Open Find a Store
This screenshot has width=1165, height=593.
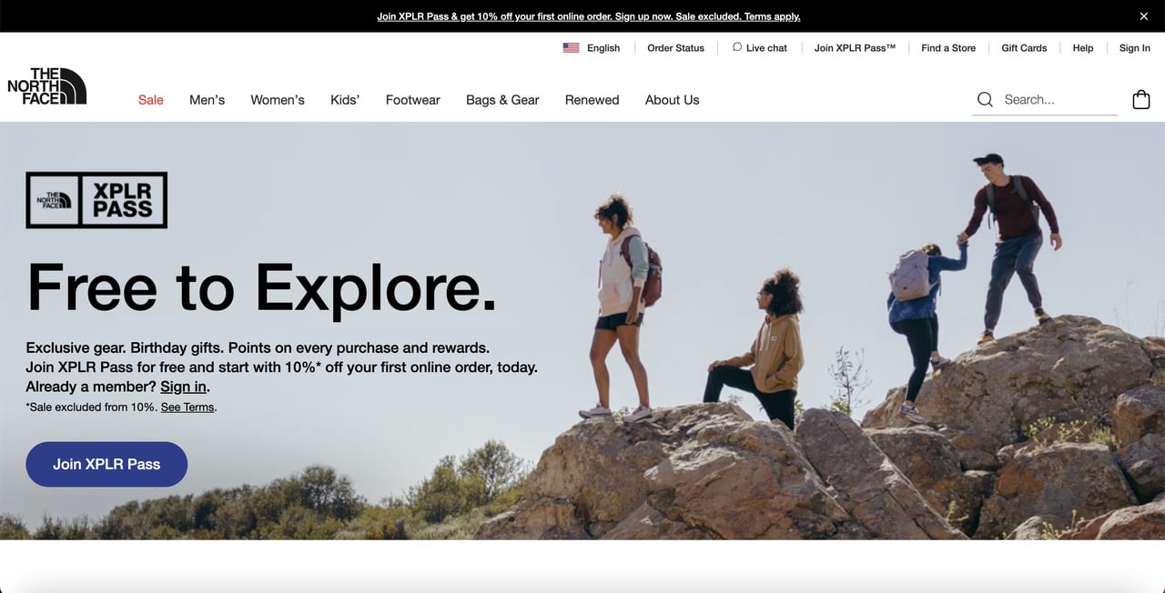tap(948, 48)
